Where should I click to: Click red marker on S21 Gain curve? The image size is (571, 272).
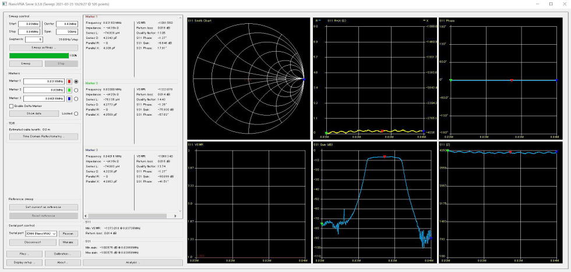[x=385, y=156]
